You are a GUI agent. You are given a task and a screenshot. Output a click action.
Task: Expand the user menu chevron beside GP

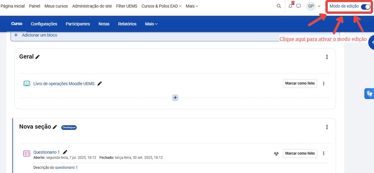coord(319,6)
